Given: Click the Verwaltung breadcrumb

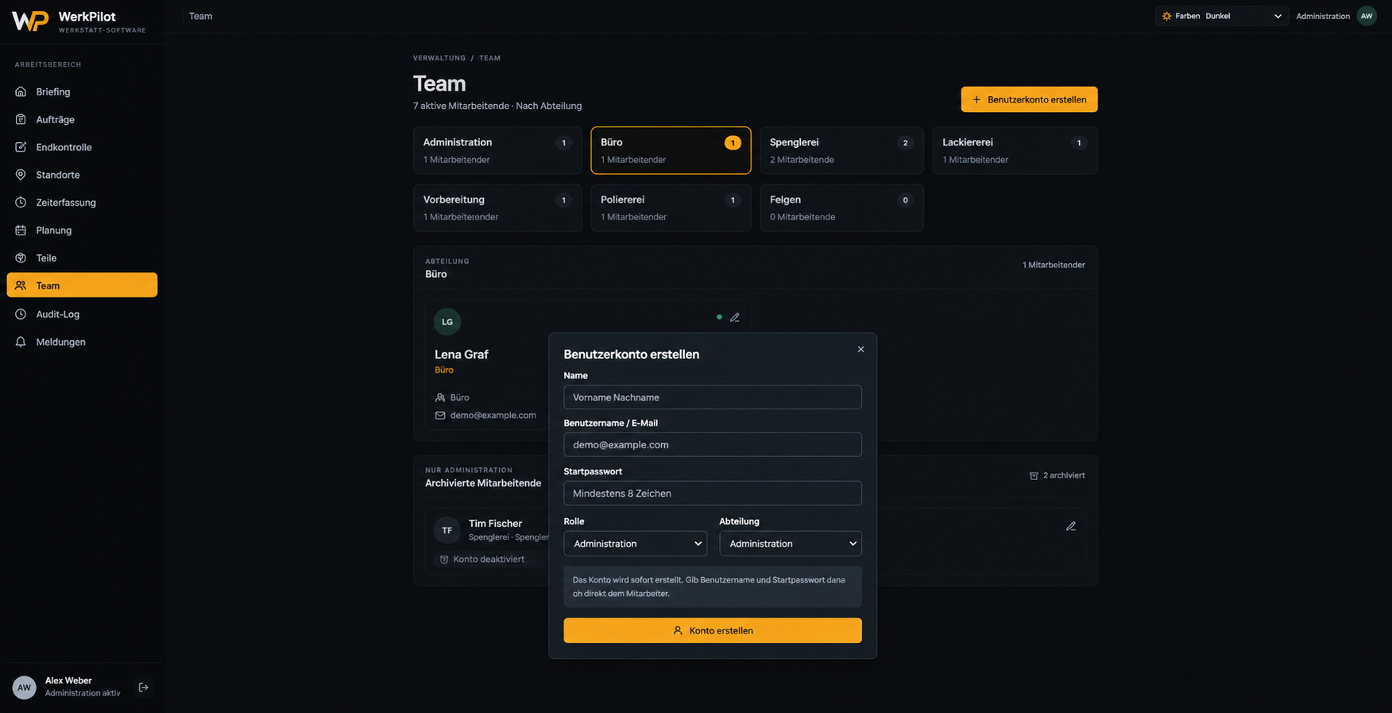Looking at the screenshot, I should [439, 58].
